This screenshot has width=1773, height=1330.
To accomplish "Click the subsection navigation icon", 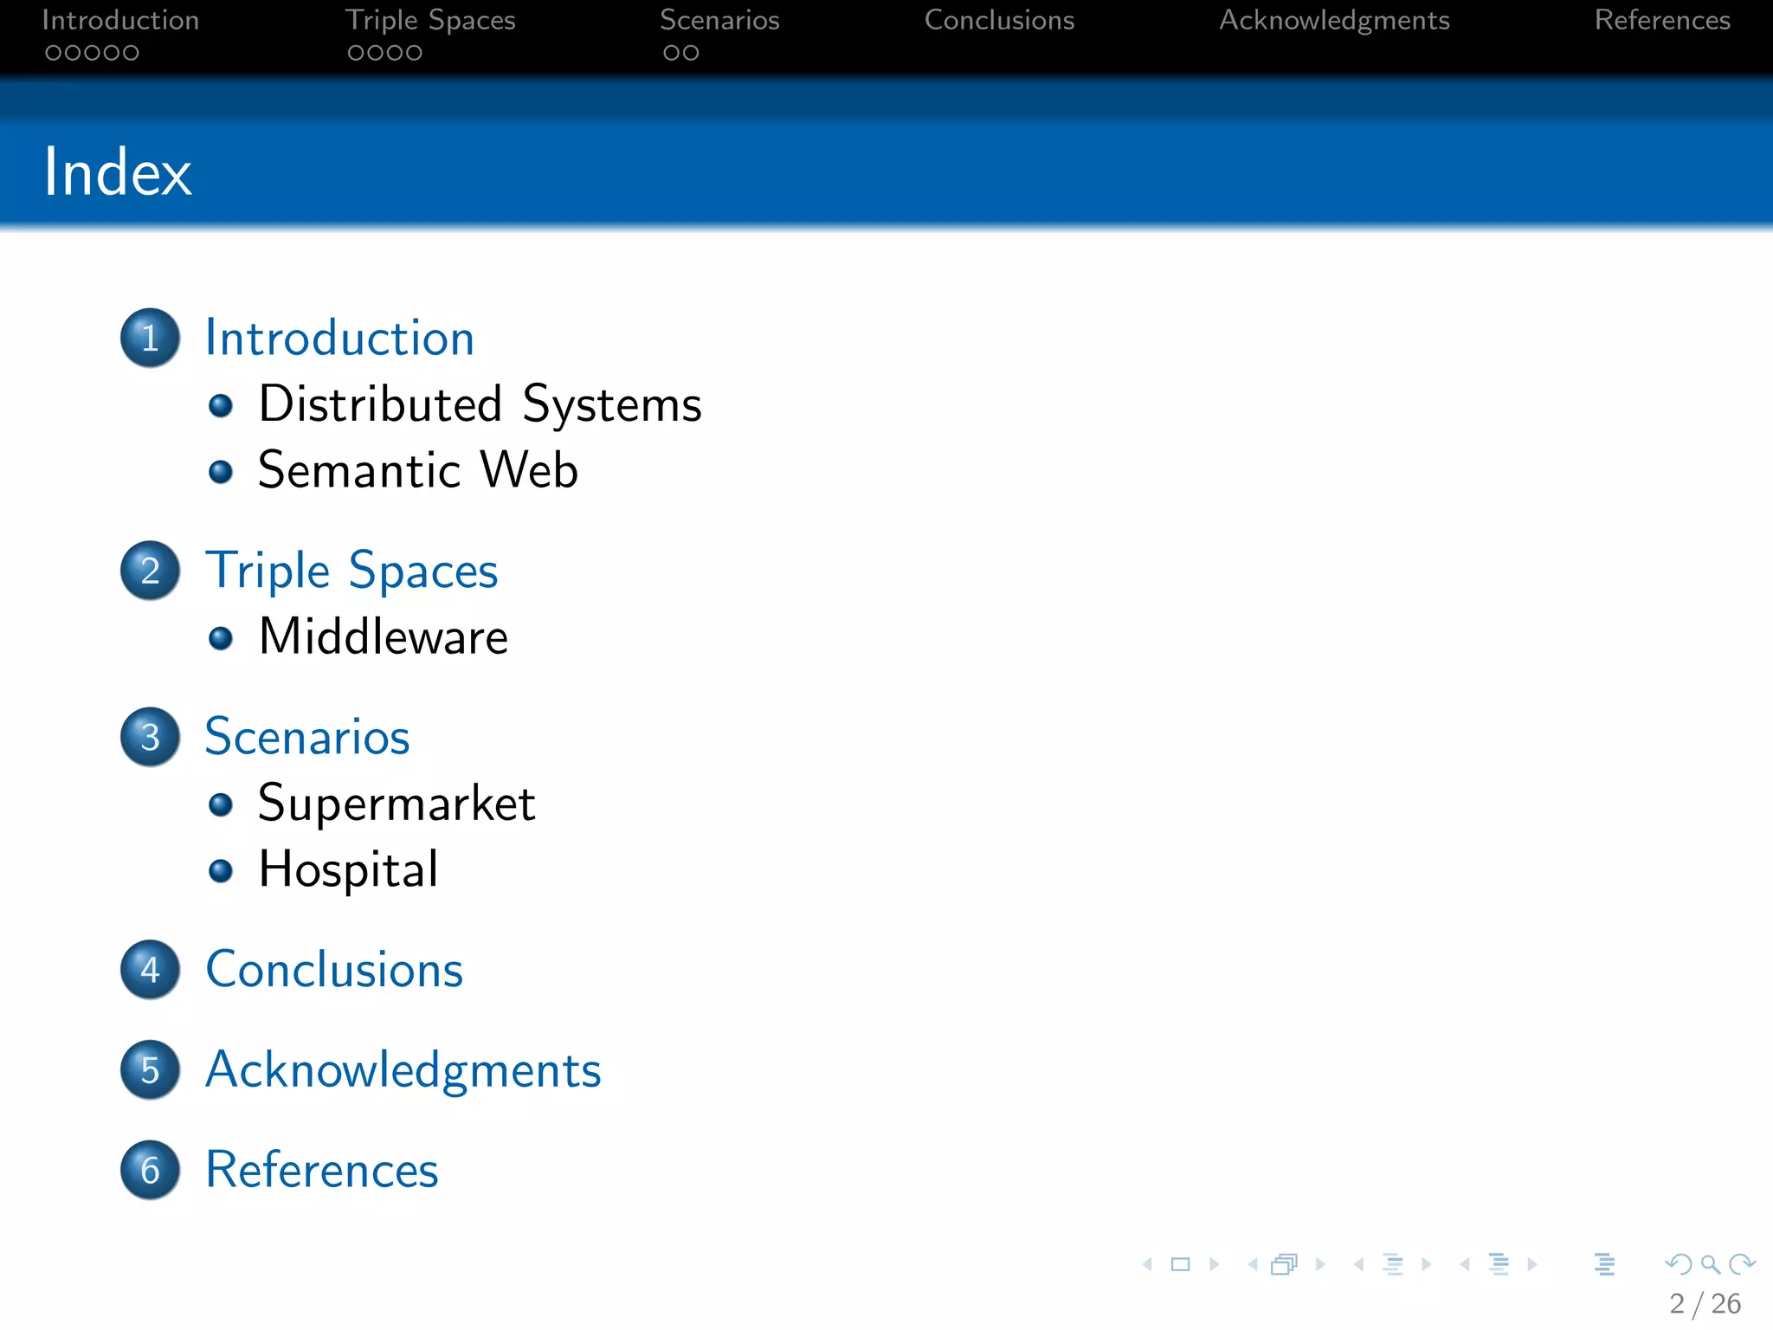I will 1393,1264.
